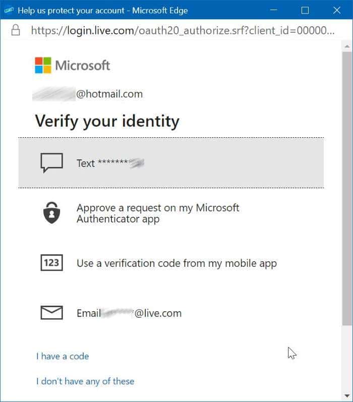Close the Help us protect your account window

pyautogui.click(x=336, y=10)
